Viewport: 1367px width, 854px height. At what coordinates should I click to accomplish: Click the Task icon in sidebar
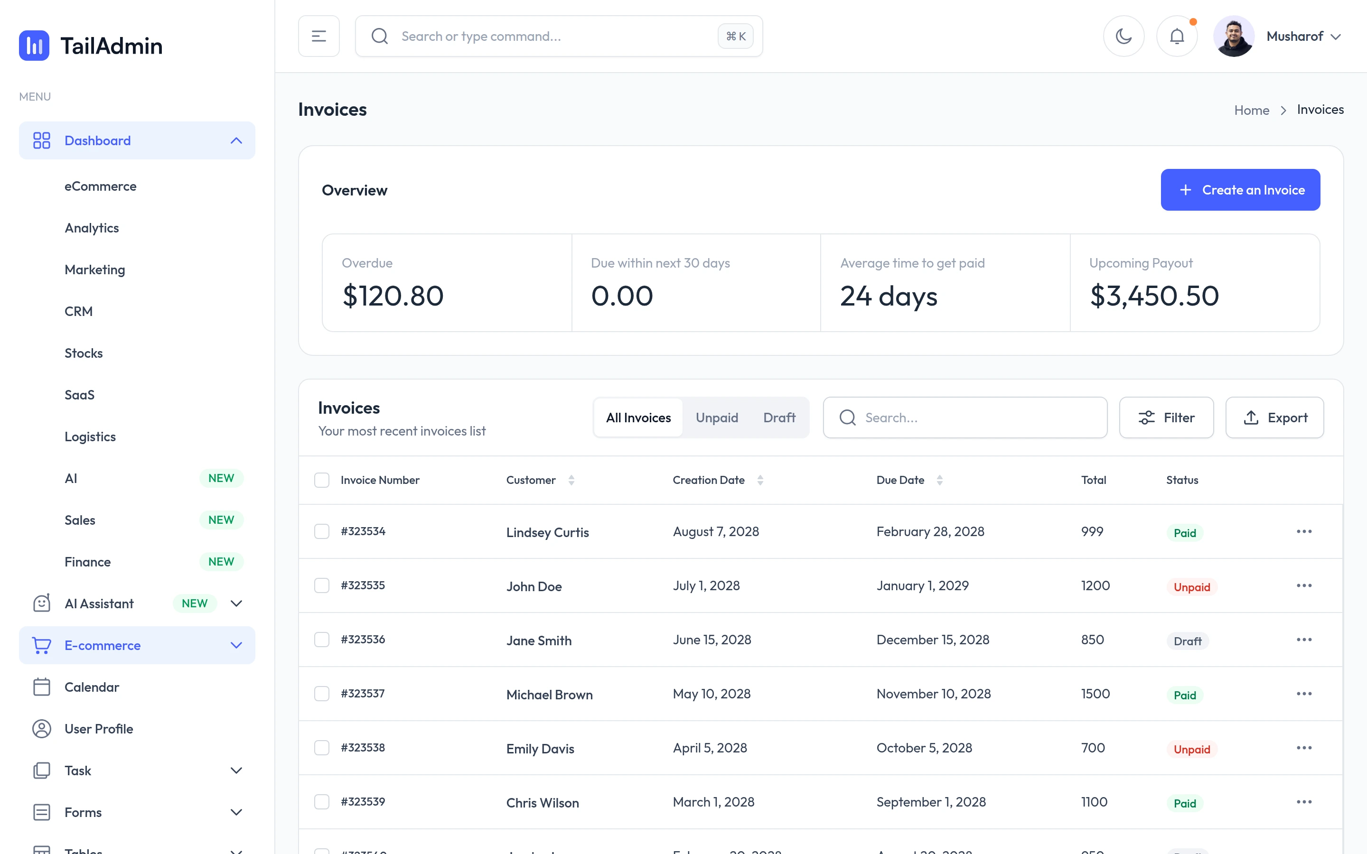tap(42, 770)
